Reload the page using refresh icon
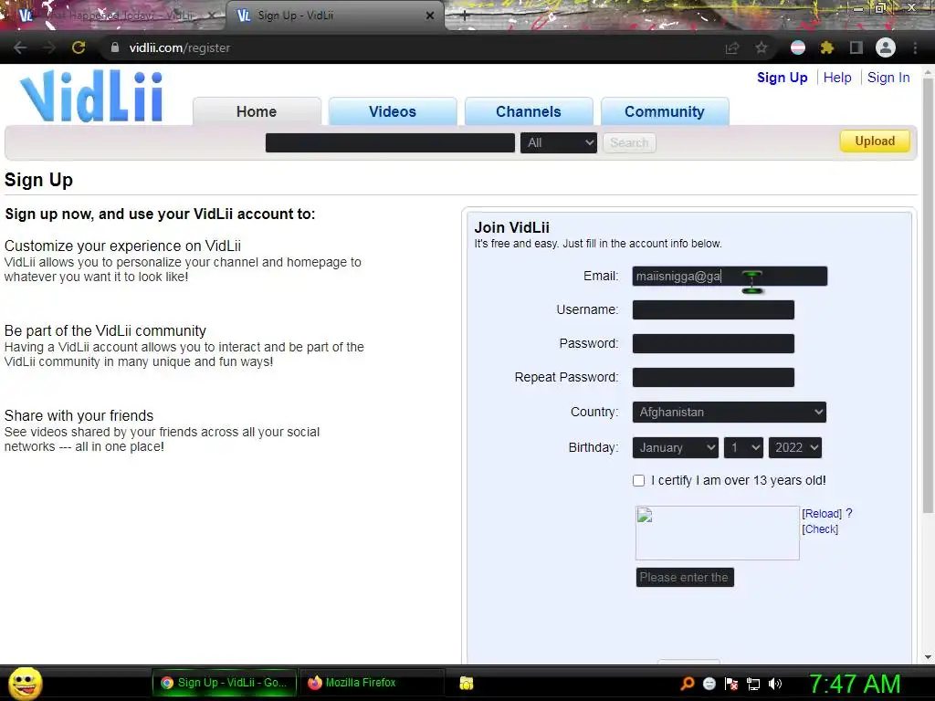935x701 pixels. (79, 47)
